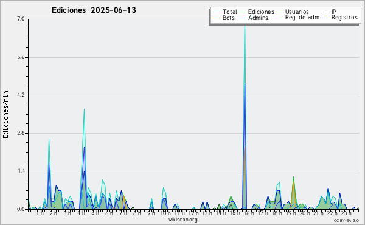Click the 7.0 y-axis value
Image resolution: width=365 pixels, height=225 pixels.
click(21, 19)
